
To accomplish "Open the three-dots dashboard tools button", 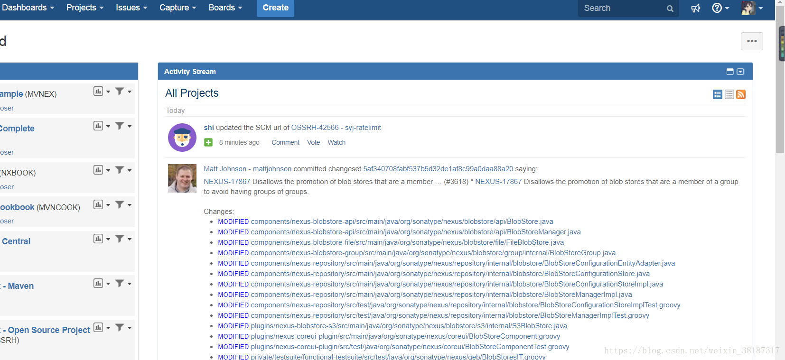I will [x=752, y=41].
